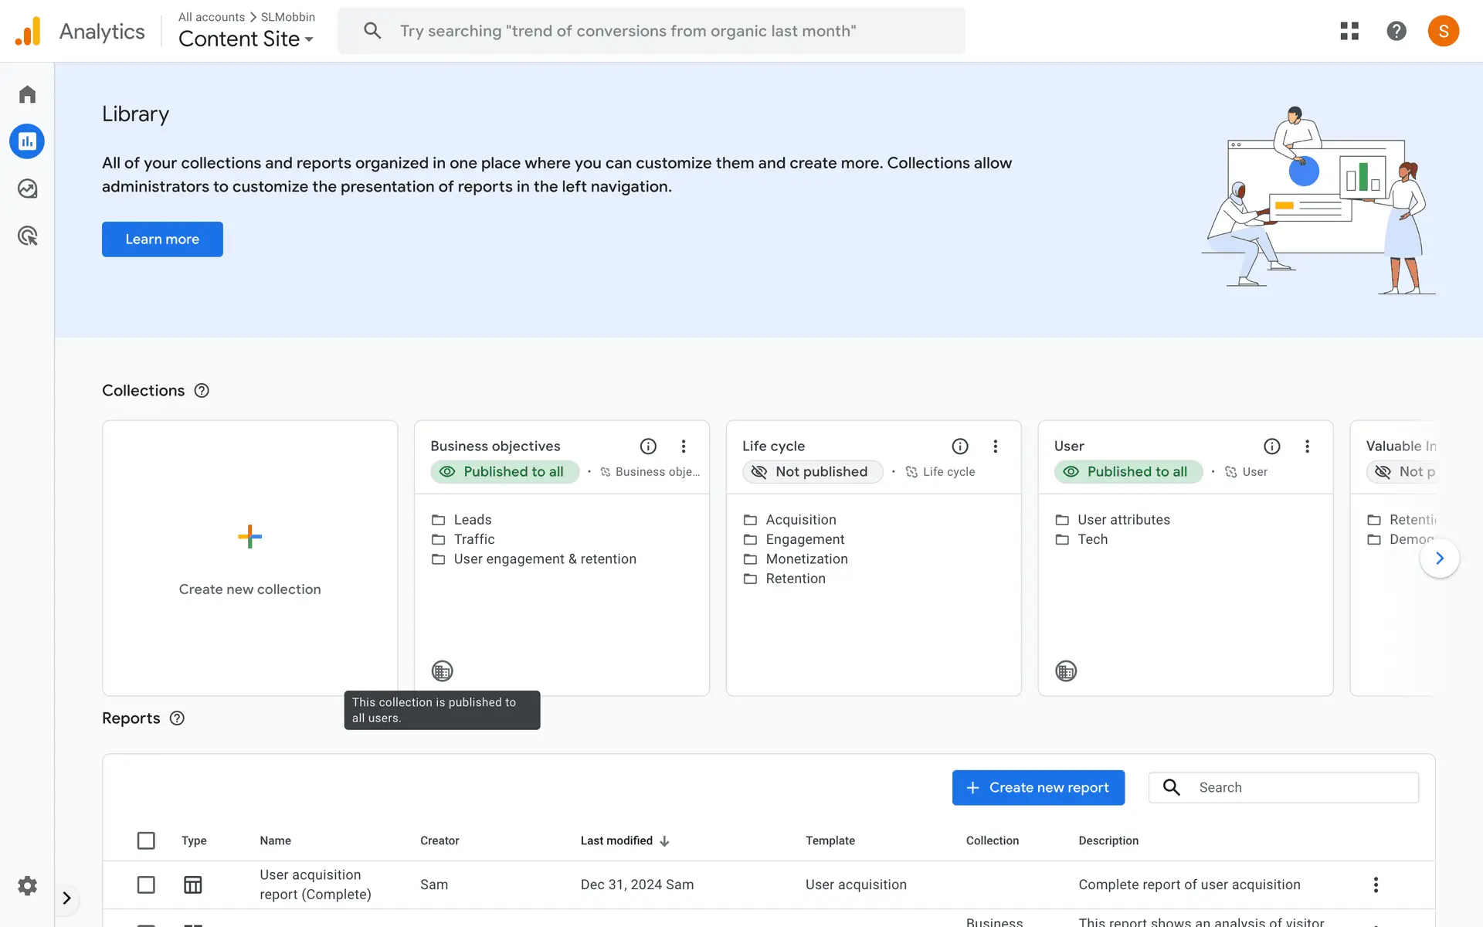Click Create new report button
Screen dimensions: 1483x927
tap(1037, 787)
